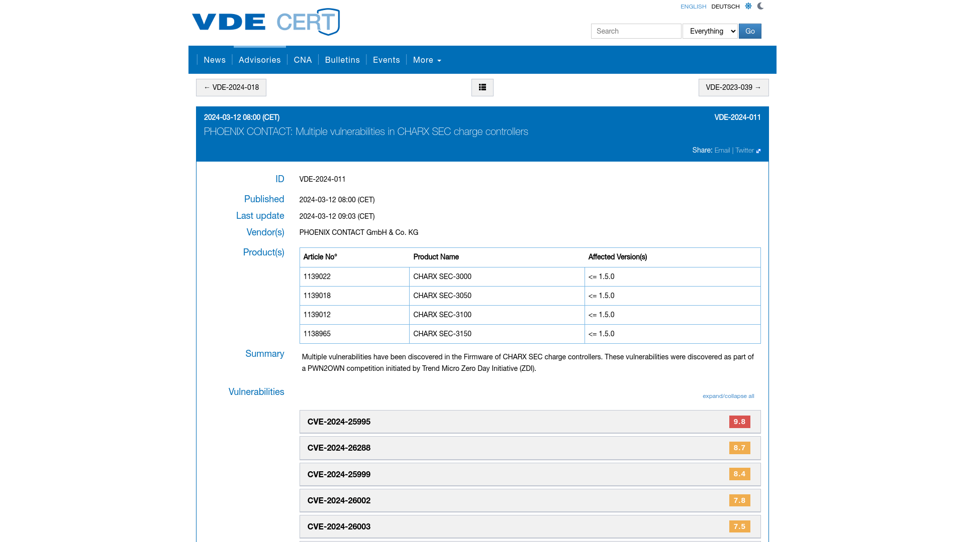Click the Published date 08:00 value

pyautogui.click(x=337, y=200)
